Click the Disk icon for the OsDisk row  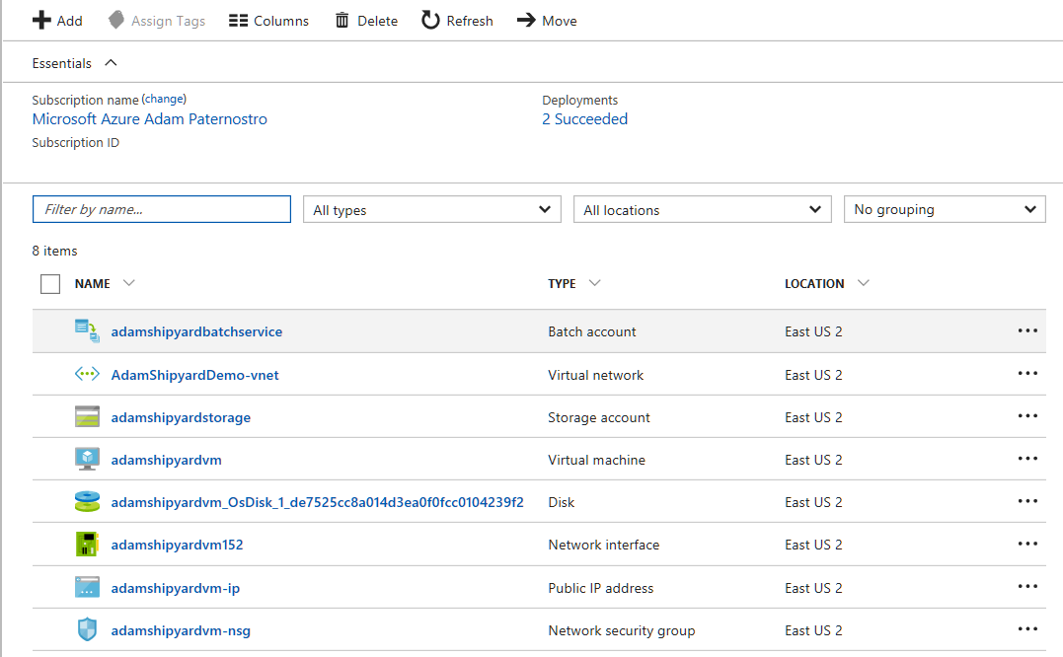tap(87, 502)
